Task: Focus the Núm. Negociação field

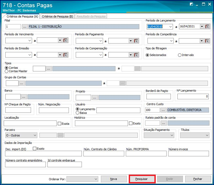Action: point(54,110)
